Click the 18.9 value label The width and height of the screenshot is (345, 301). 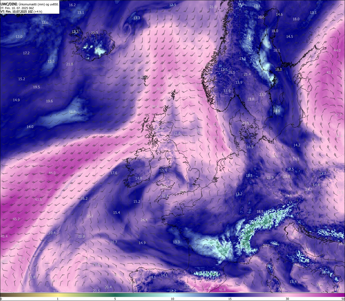260,211
